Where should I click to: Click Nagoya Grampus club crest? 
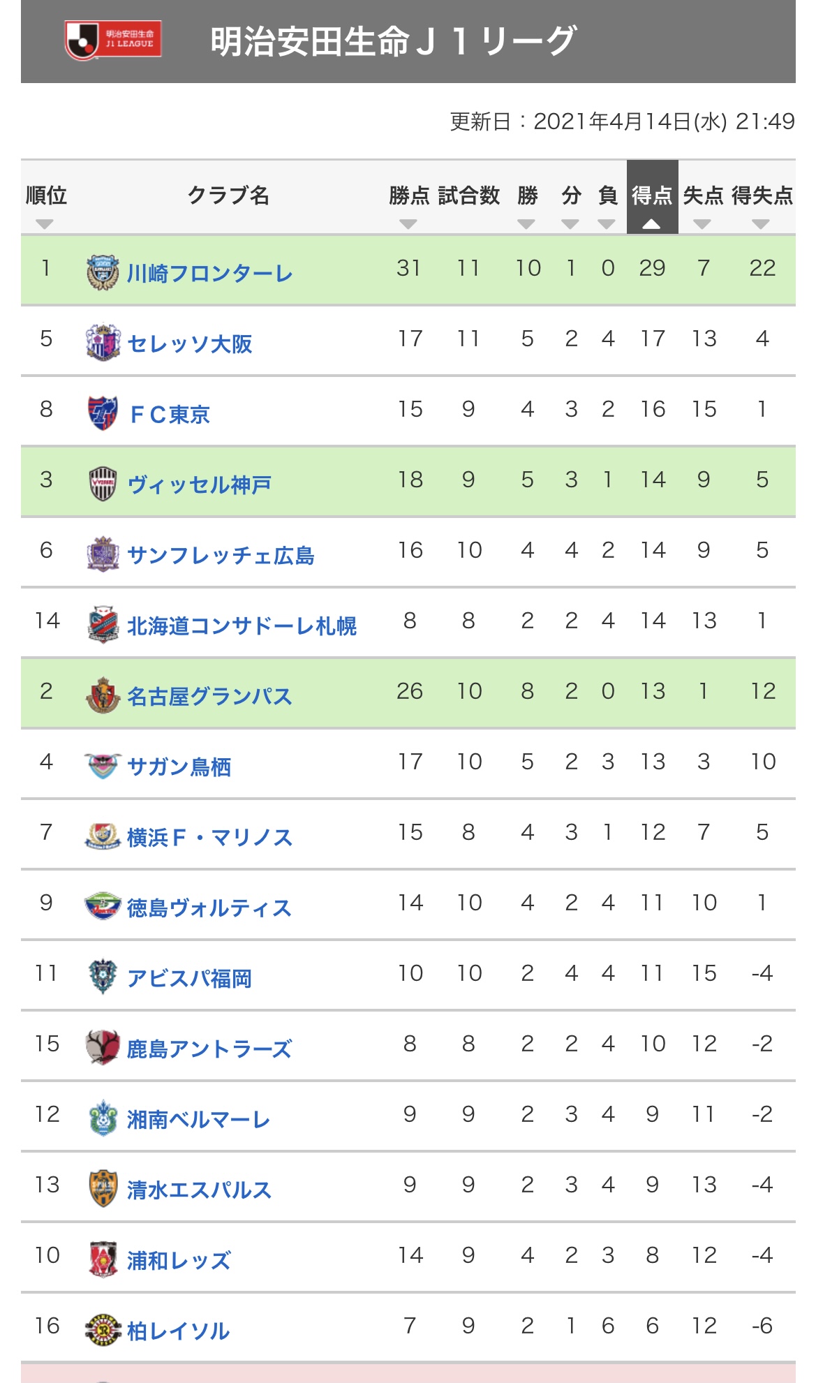click(103, 695)
